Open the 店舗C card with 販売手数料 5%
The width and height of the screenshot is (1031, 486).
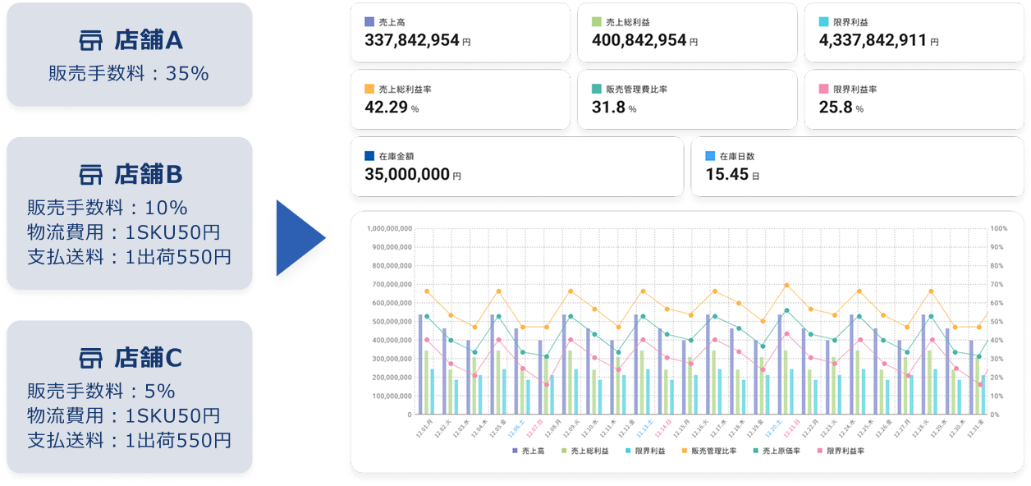tap(129, 397)
